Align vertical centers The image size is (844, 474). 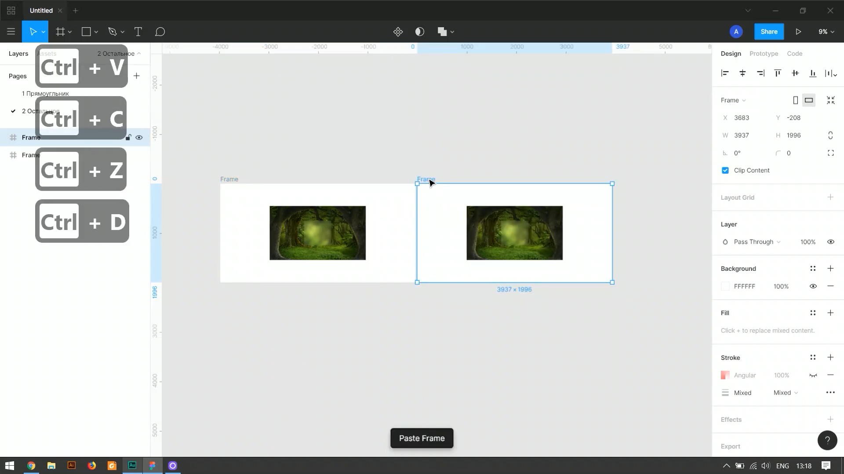(x=795, y=73)
